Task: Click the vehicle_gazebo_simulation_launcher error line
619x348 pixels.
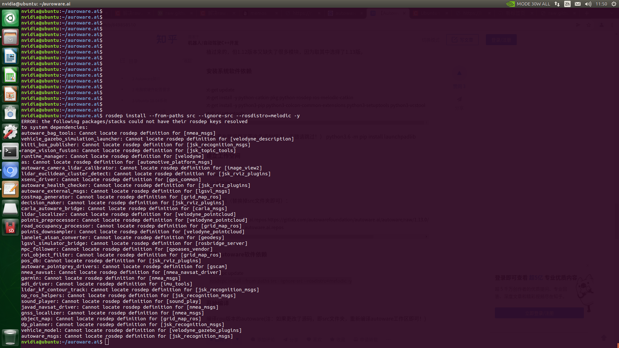Action: (158, 139)
